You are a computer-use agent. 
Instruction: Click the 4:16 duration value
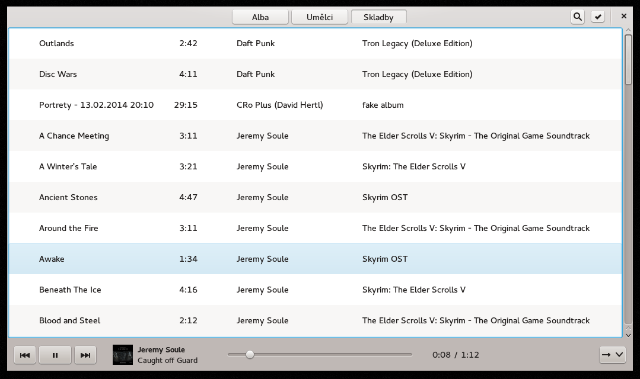[x=188, y=290]
